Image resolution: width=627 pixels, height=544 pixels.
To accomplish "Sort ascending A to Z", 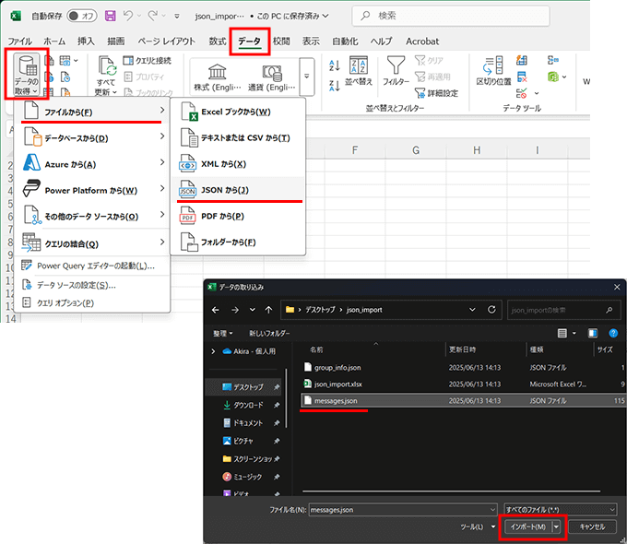I will pos(335,65).
